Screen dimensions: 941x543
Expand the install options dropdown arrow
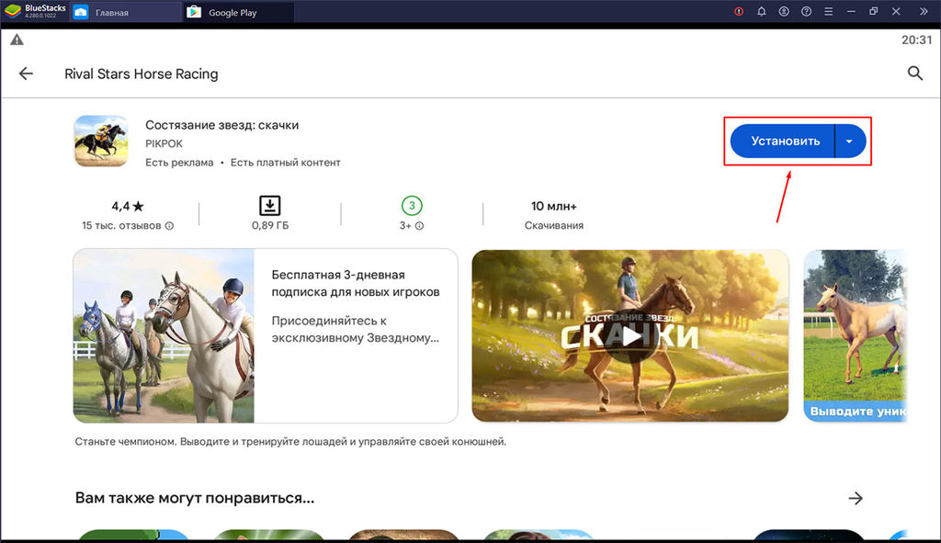coord(849,141)
